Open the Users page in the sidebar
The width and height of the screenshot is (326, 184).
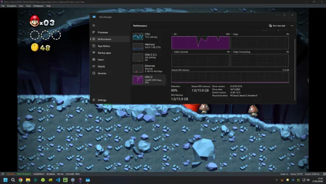tap(100, 60)
